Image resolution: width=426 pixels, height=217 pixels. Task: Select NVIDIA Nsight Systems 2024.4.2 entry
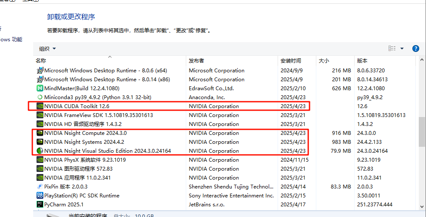coord(84,142)
